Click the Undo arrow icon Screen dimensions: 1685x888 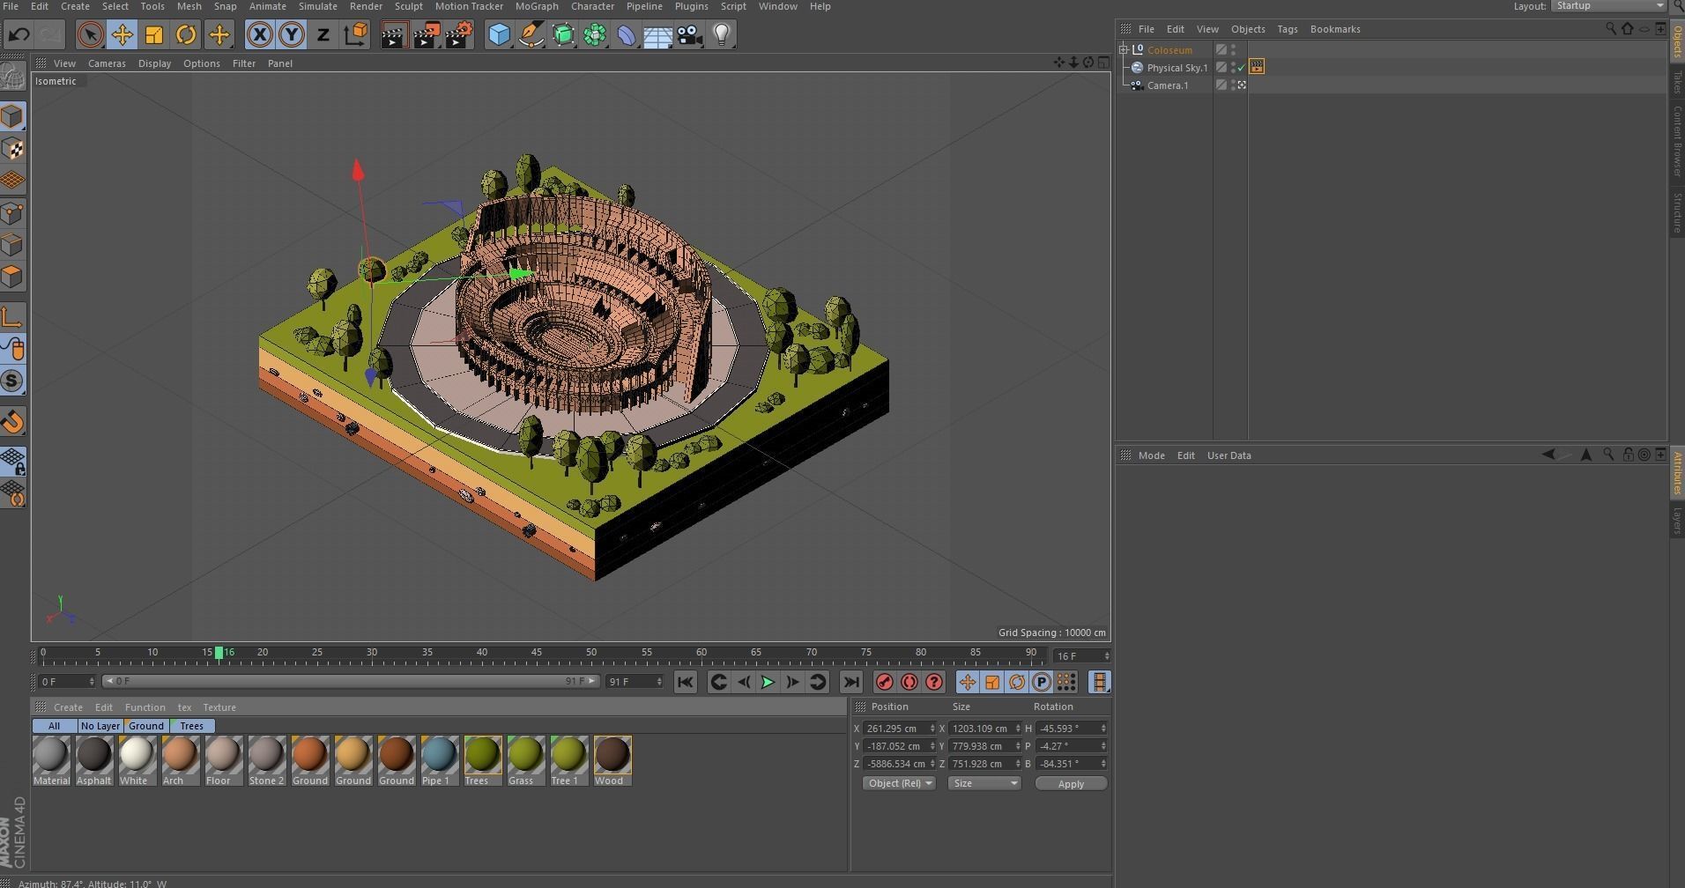point(19,35)
